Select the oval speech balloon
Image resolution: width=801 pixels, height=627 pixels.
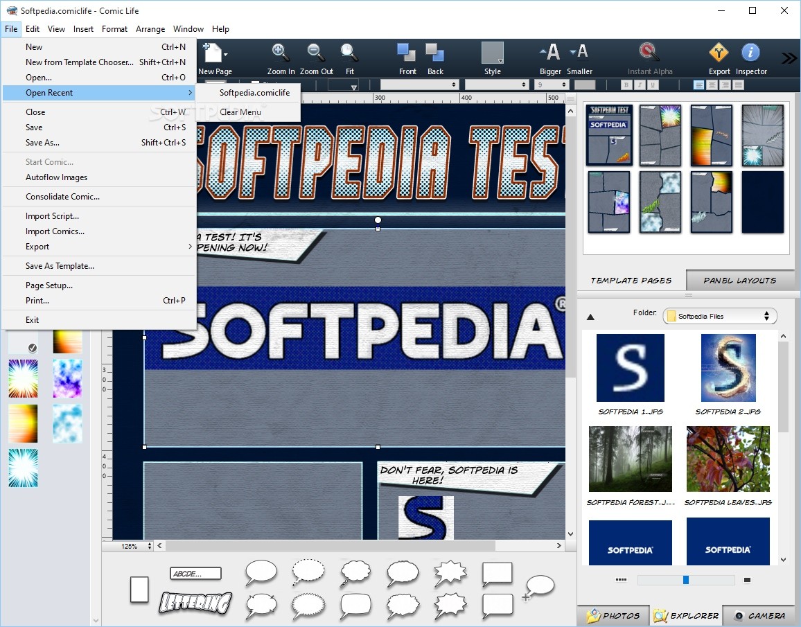pyautogui.click(x=261, y=573)
